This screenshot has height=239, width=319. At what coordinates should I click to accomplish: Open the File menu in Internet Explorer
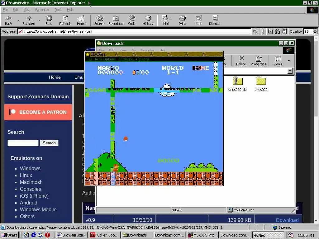pyautogui.click(x=5, y=10)
